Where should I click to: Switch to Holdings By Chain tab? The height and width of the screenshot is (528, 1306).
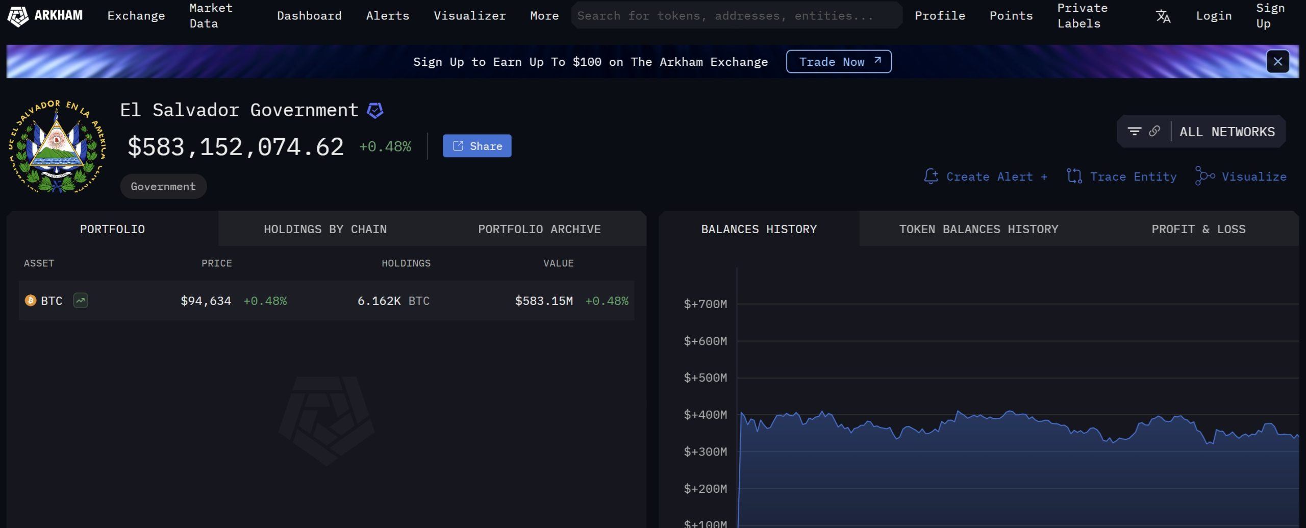pyautogui.click(x=325, y=229)
